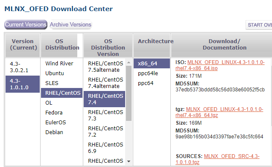Select RHEL/CentOS 7.4alternate version
272x167 pixels.
tap(105, 83)
